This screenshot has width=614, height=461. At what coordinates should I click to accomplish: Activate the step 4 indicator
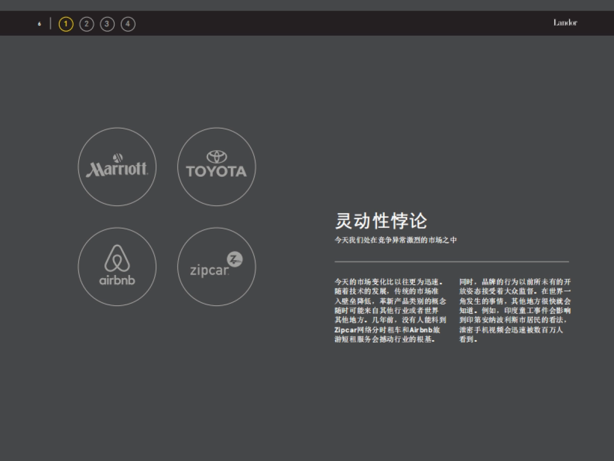[x=128, y=23]
